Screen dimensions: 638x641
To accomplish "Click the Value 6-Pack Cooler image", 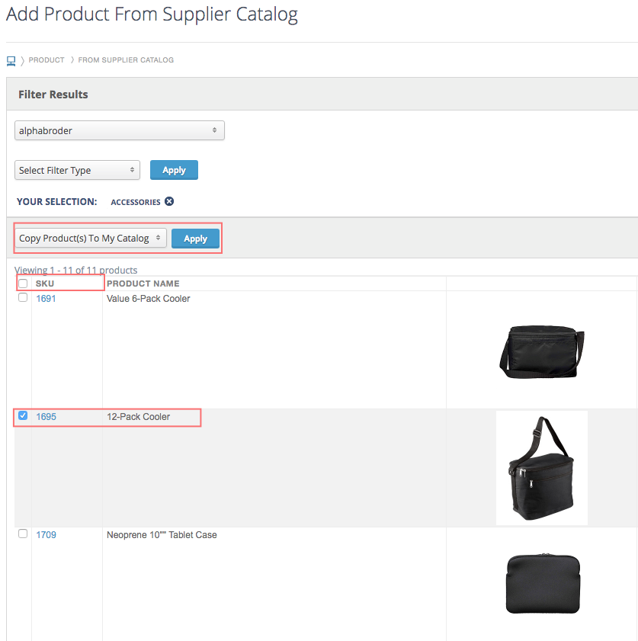I will (541, 351).
